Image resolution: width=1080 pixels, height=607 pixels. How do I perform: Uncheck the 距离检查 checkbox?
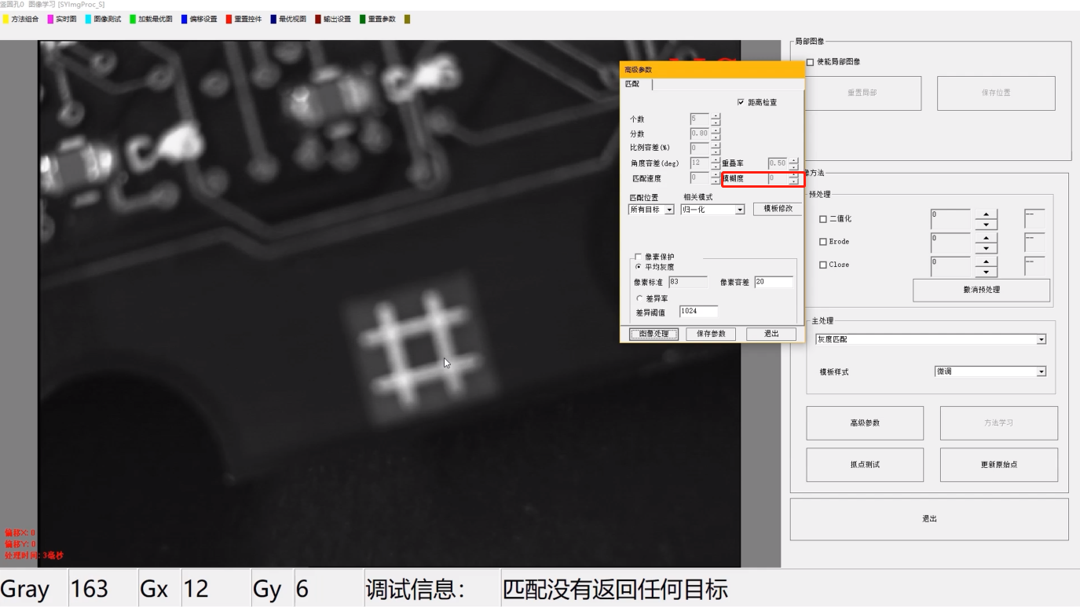click(741, 103)
